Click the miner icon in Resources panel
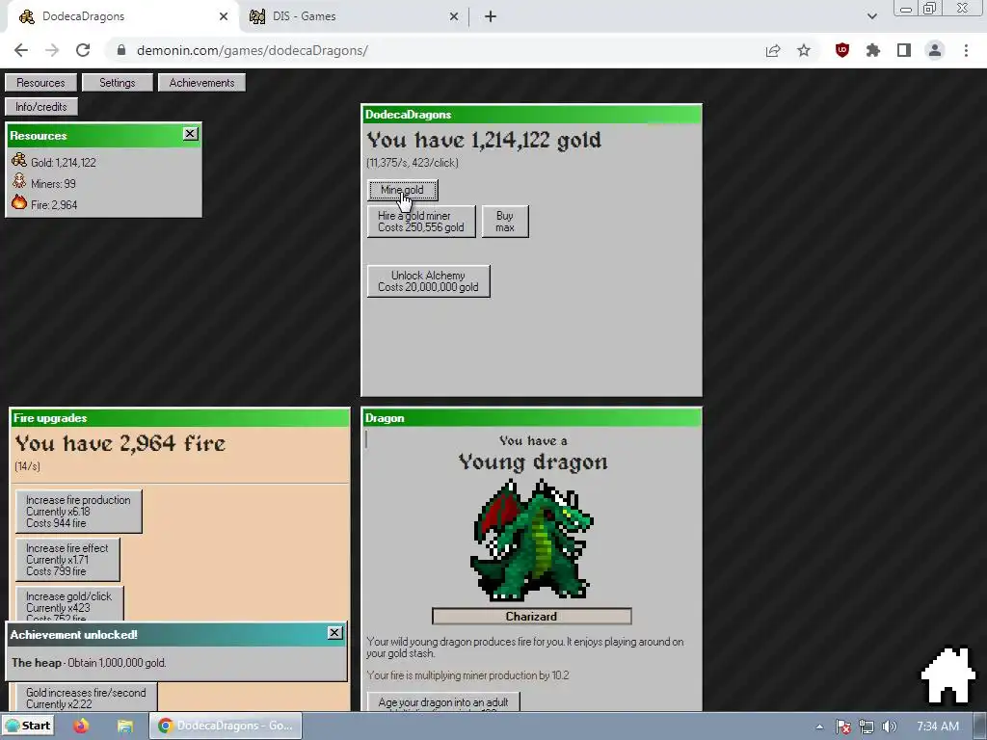This screenshot has height=740, width=987. click(19, 181)
